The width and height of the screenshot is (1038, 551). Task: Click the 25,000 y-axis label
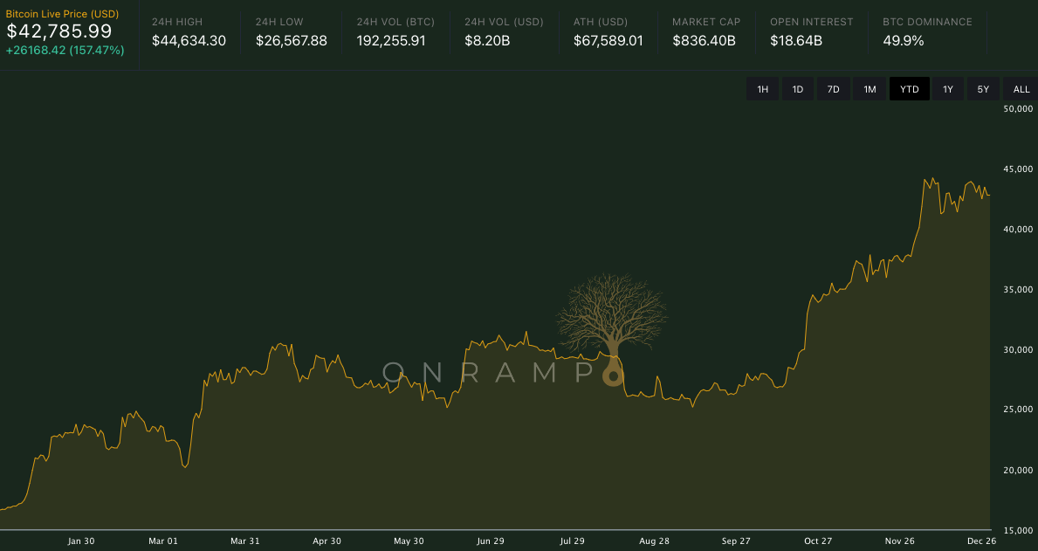[x=1018, y=410]
